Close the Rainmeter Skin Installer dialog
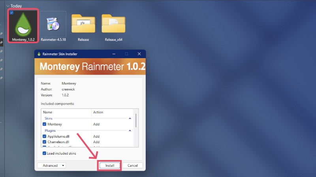316x177 pixels. 139,54
